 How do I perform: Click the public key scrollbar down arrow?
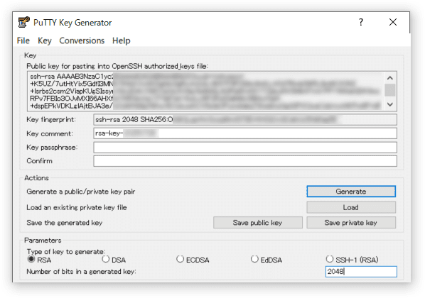(390, 104)
